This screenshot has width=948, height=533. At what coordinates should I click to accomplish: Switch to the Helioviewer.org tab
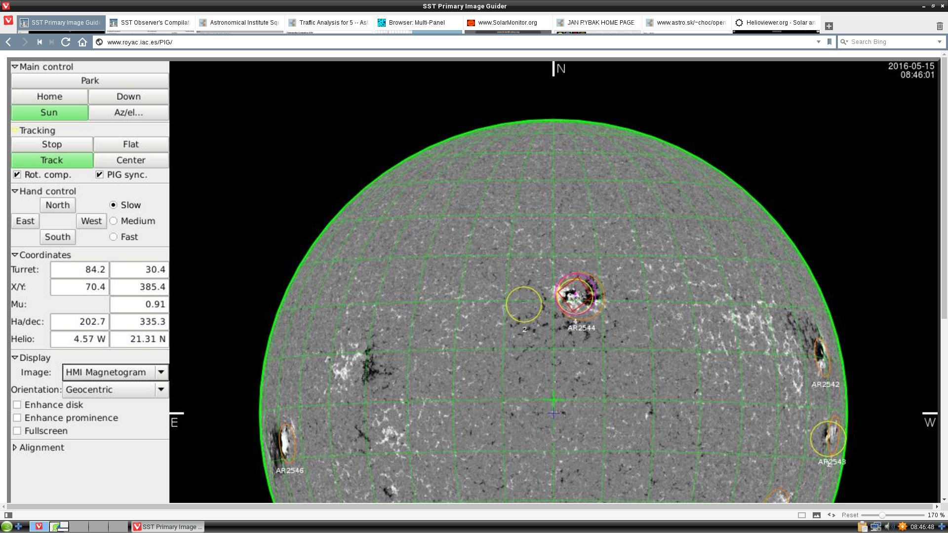click(x=776, y=23)
